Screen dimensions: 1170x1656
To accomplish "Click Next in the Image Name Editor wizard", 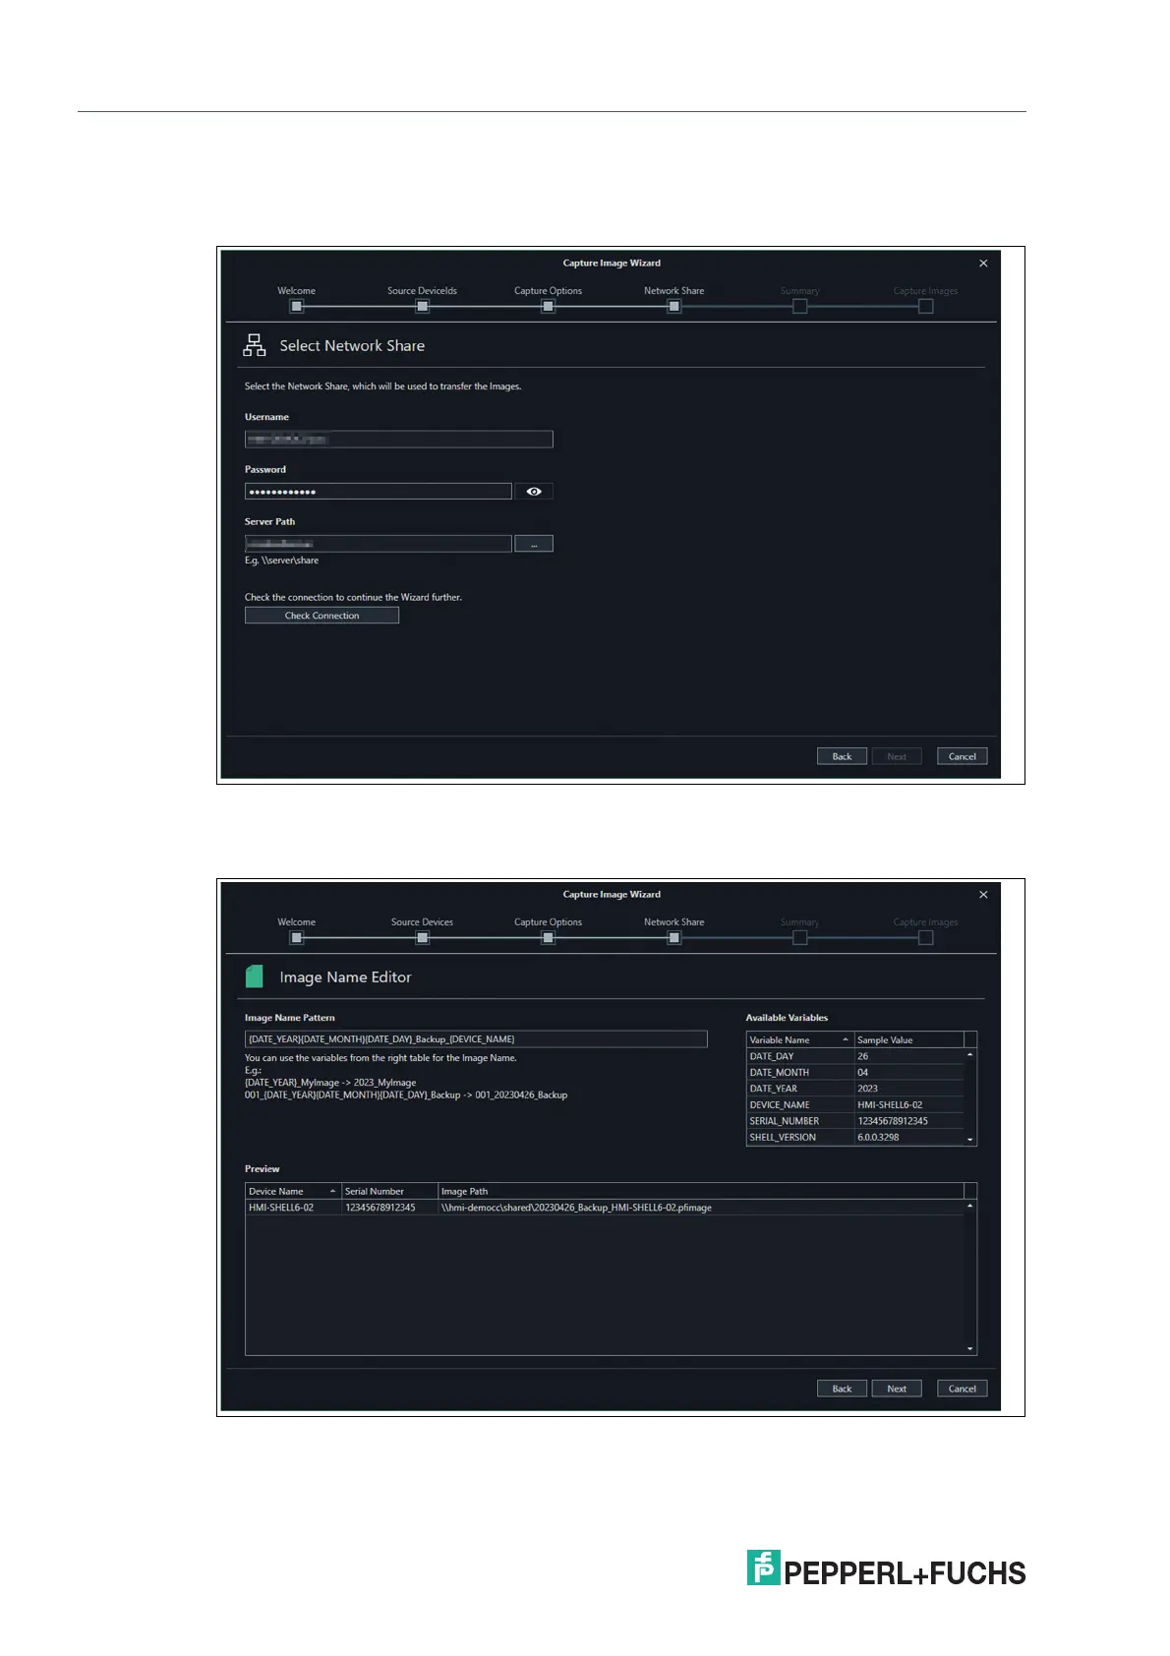I will click(x=897, y=1389).
